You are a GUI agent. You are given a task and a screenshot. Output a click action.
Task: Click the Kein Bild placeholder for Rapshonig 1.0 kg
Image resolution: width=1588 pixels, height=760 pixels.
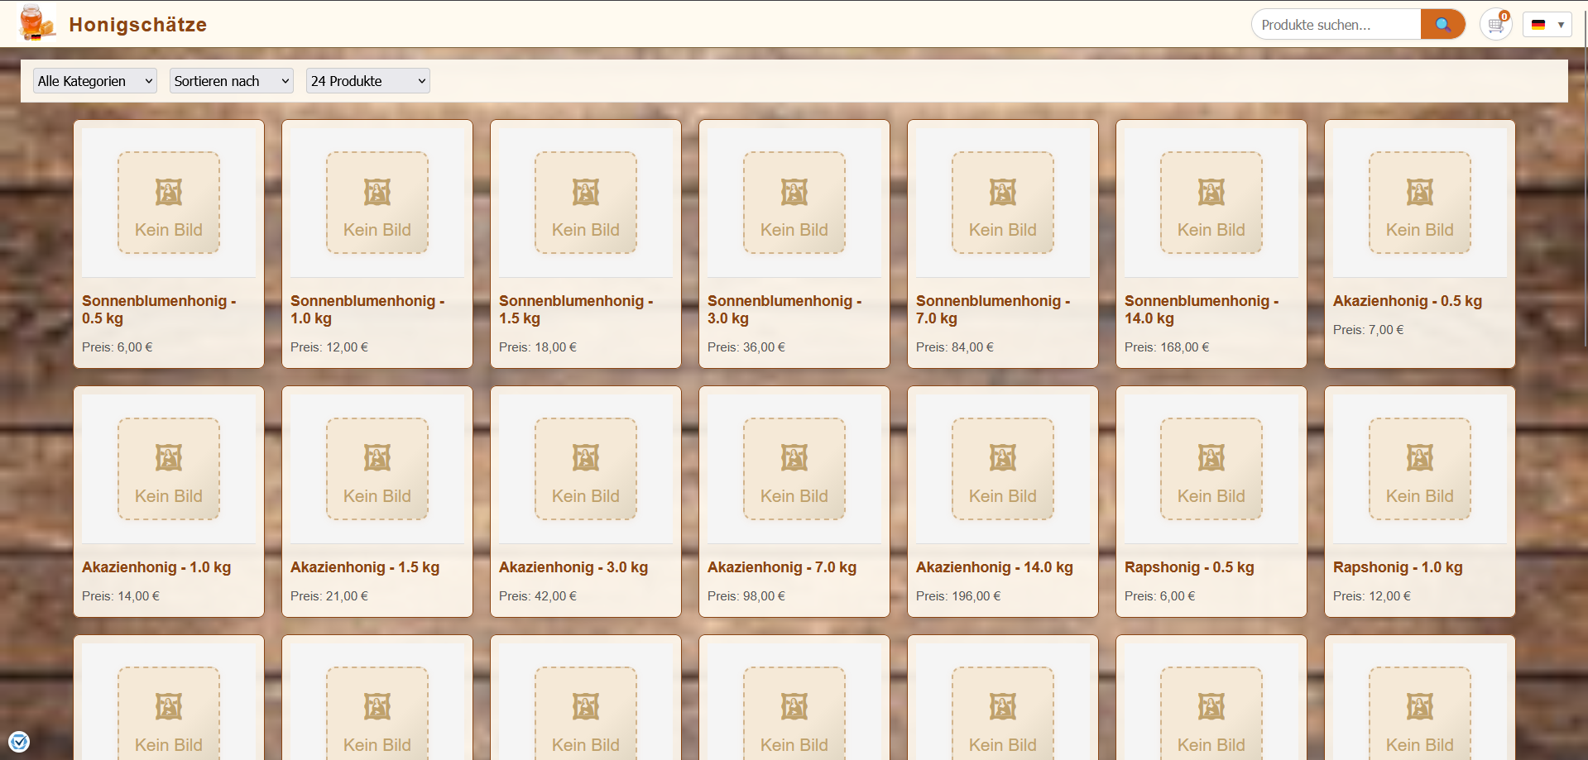pyautogui.click(x=1419, y=469)
